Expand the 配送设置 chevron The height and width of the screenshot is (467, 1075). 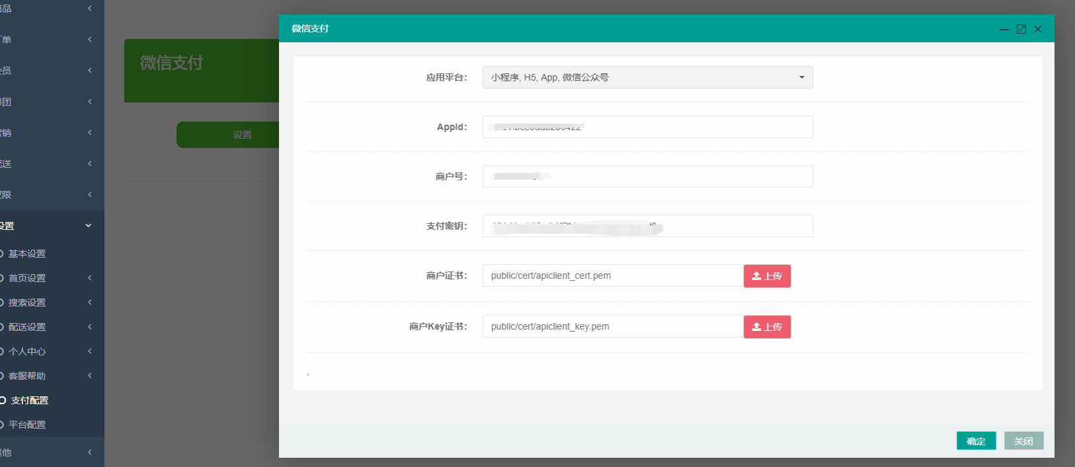pyautogui.click(x=90, y=327)
